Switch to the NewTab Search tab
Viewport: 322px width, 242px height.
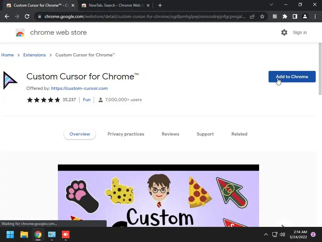tap(116, 5)
